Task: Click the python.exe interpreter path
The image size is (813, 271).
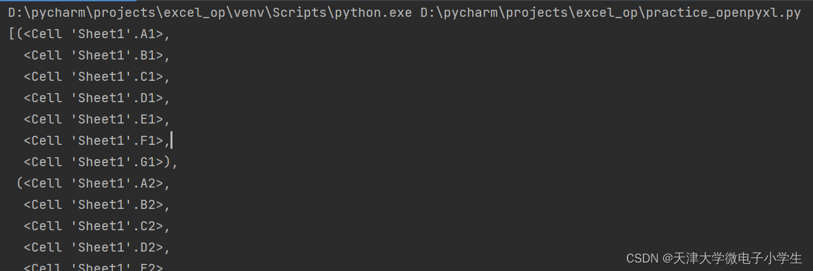Action: (x=209, y=13)
